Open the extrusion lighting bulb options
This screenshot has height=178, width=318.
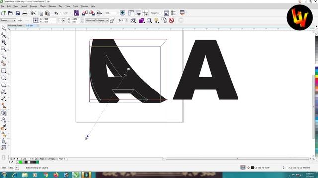coord(156,20)
